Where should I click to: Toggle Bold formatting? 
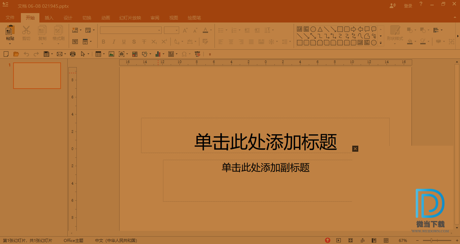pyautogui.click(x=103, y=42)
